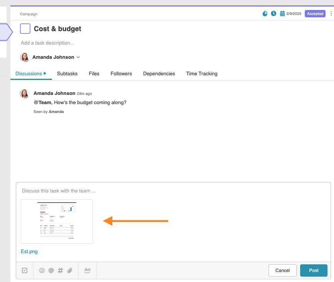This screenshot has width=334, height=282.
Task: Attach a file with the paperclip icon
Action: coord(70,270)
